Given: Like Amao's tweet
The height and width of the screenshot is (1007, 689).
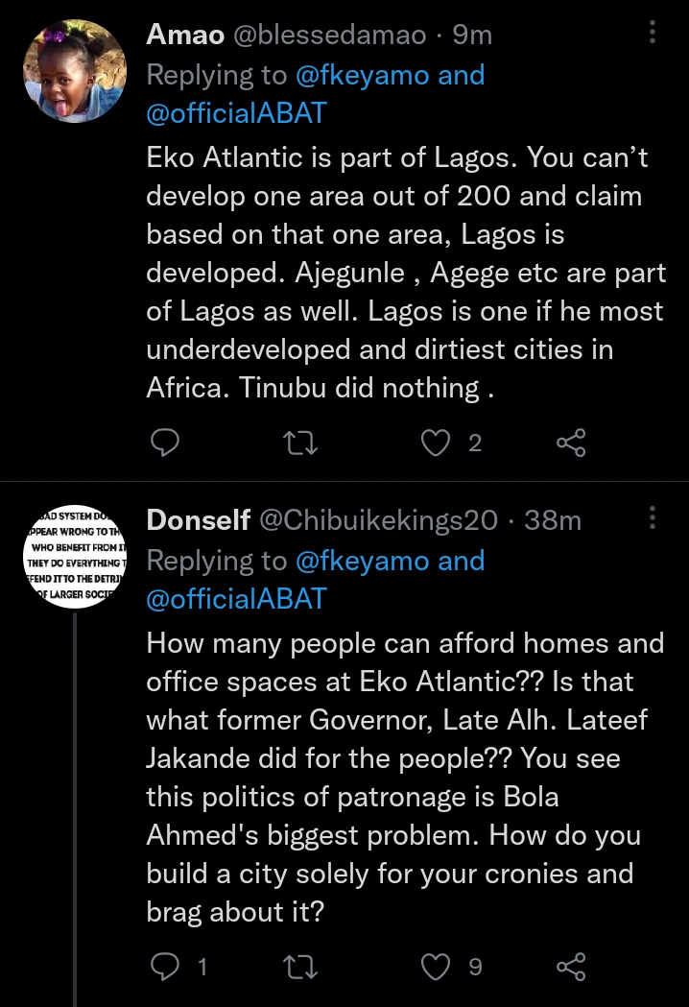Looking at the screenshot, I should pos(437,442).
